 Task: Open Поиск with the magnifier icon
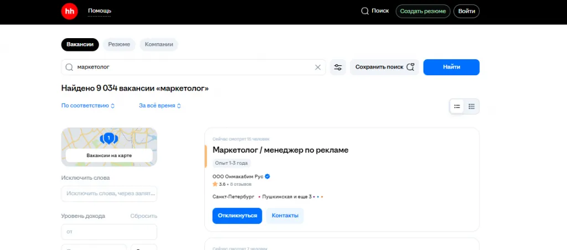375,11
